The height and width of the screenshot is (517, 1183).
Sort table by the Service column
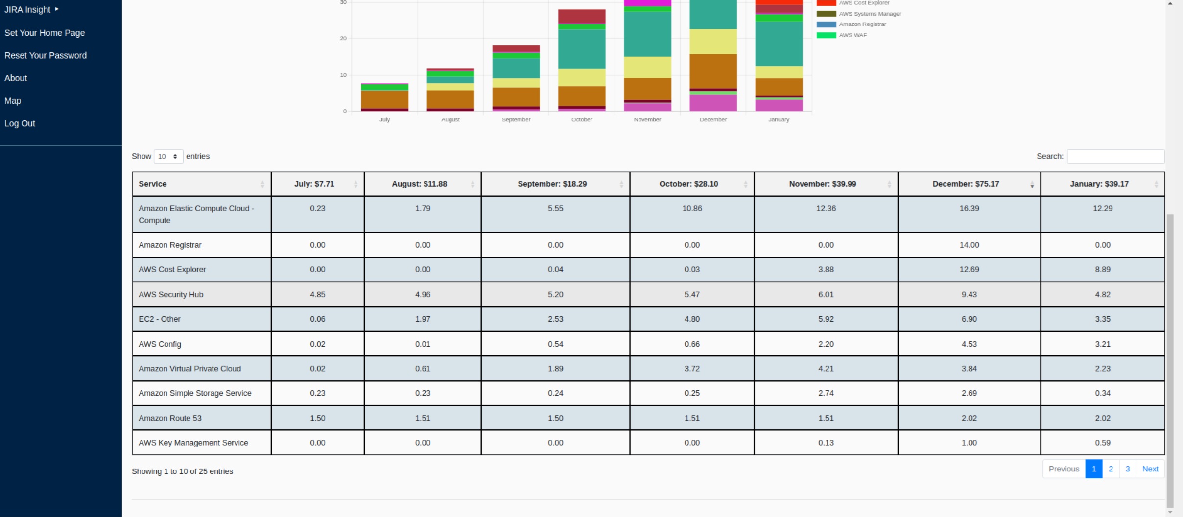[202, 184]
